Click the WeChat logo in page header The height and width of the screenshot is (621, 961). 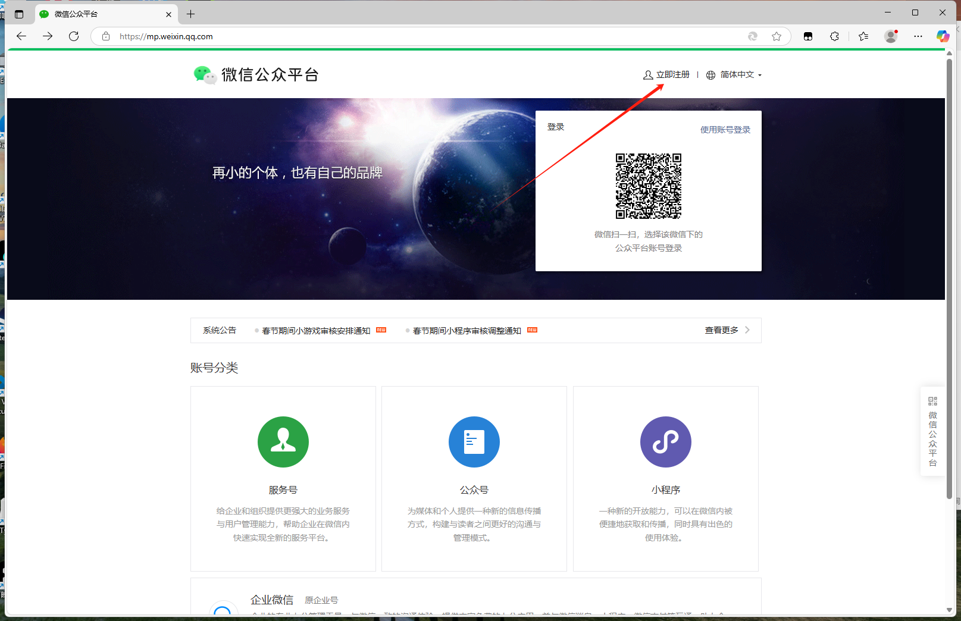(x=205, y=75)
